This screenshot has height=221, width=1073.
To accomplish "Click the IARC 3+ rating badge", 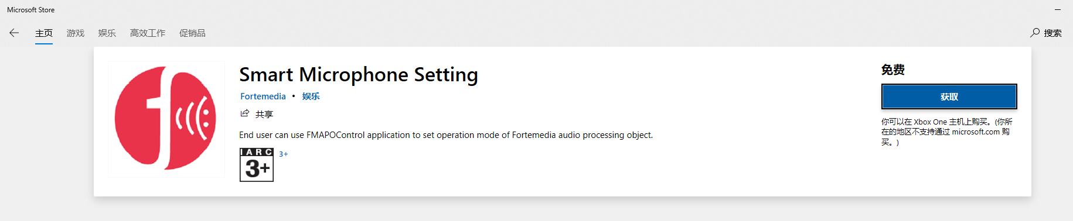I will [257, 165].
